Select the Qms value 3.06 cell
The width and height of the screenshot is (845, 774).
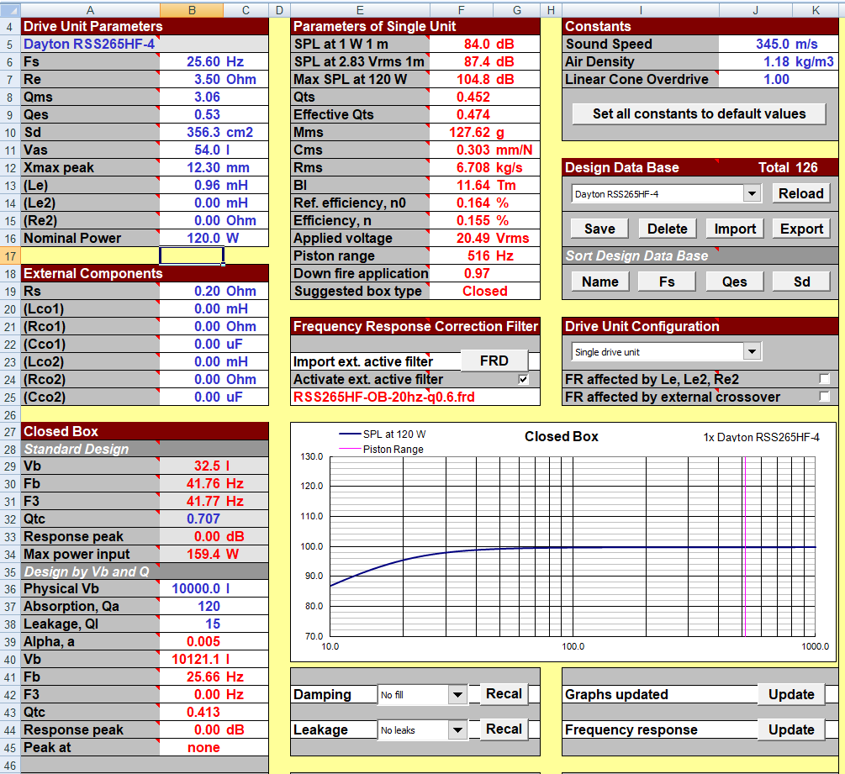tap(192, 97)
